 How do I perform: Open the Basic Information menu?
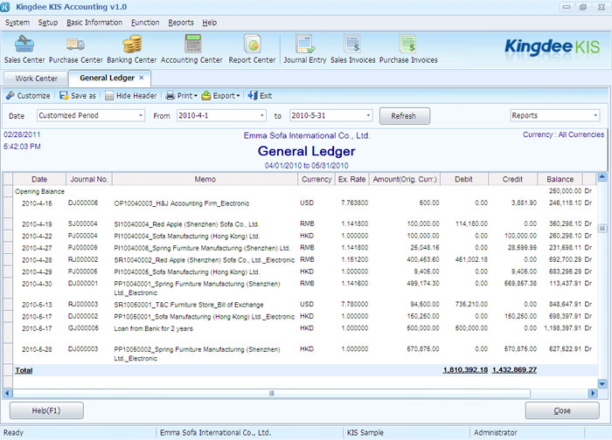[94, 23]
